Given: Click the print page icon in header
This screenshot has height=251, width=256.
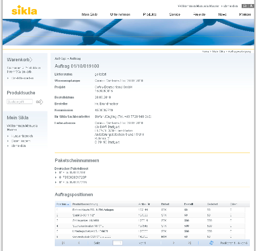Looking at the screenshot, I should pyautogui.click(x=251, y=6).
